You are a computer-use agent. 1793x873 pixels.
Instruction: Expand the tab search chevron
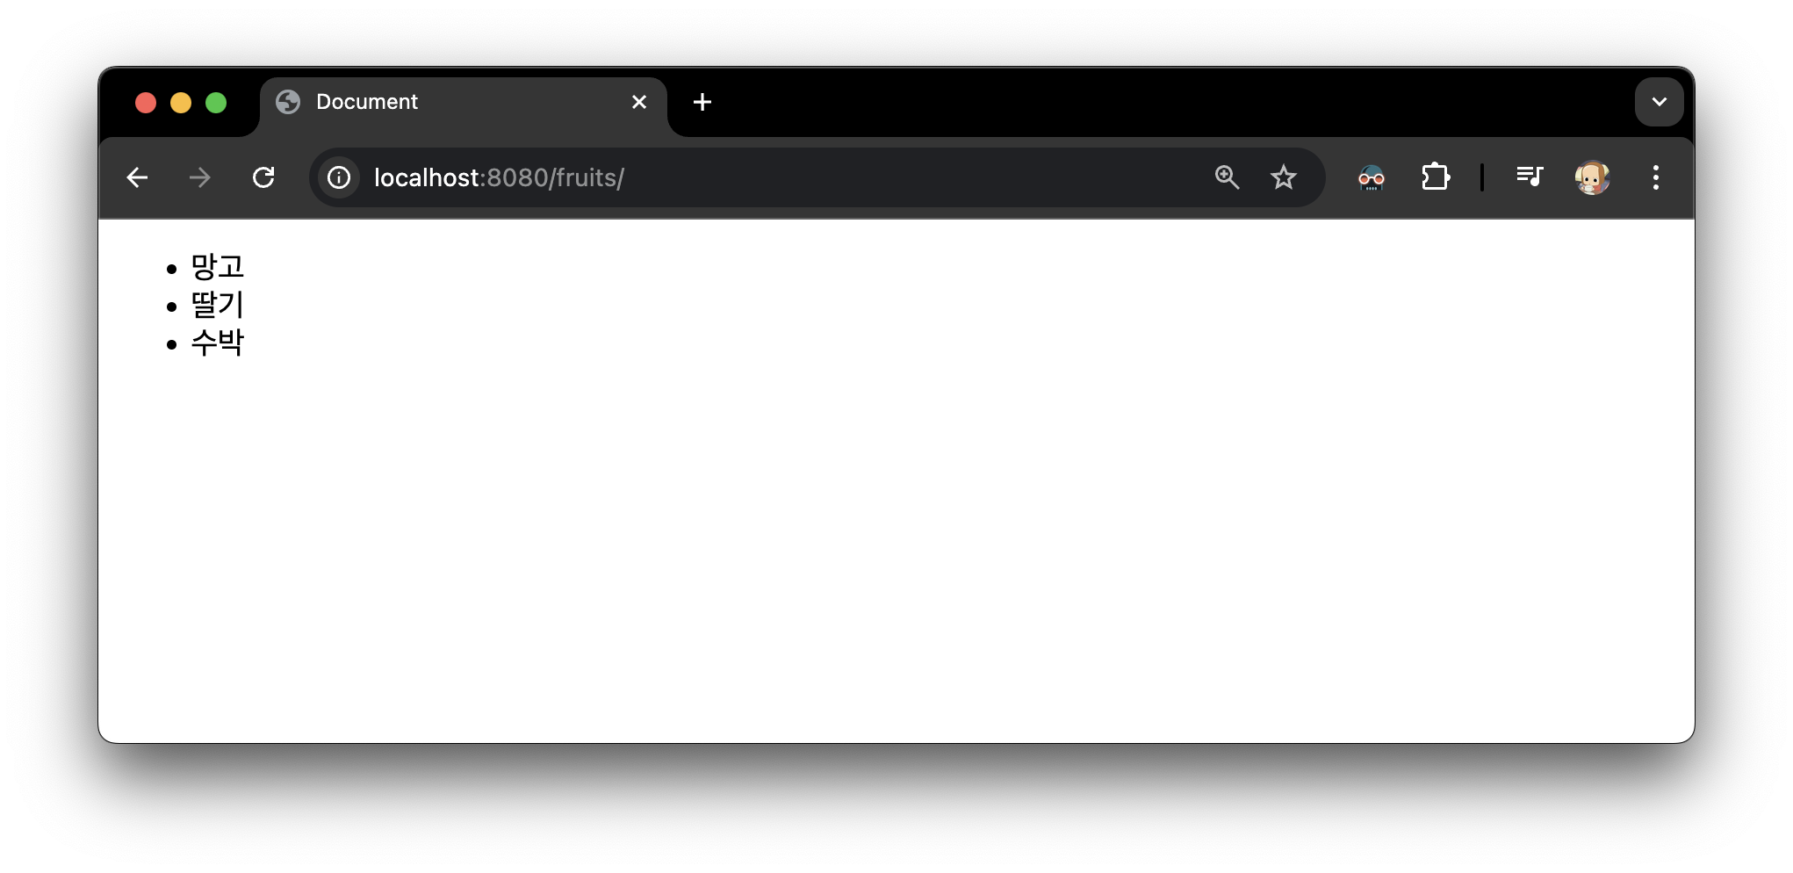pos(1659,102)
